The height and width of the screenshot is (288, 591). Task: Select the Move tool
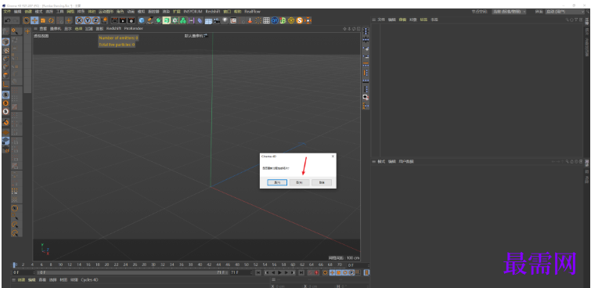tap(34, 20)
